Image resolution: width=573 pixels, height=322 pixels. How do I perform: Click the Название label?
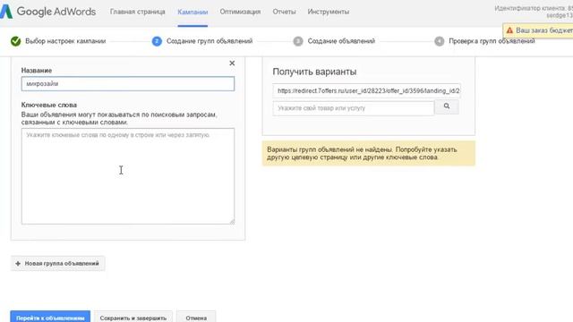pyautogui.click(x=37, y=71)
